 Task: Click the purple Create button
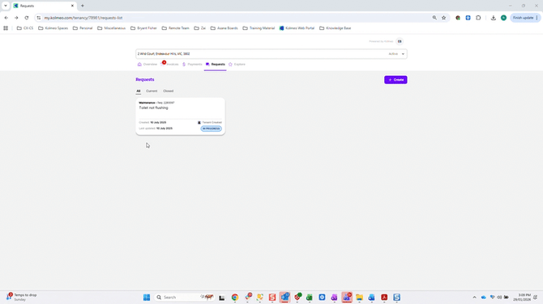395,80
